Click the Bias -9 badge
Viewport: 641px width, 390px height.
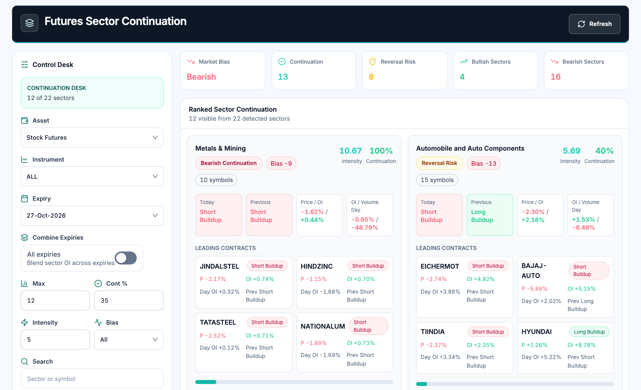281,163
